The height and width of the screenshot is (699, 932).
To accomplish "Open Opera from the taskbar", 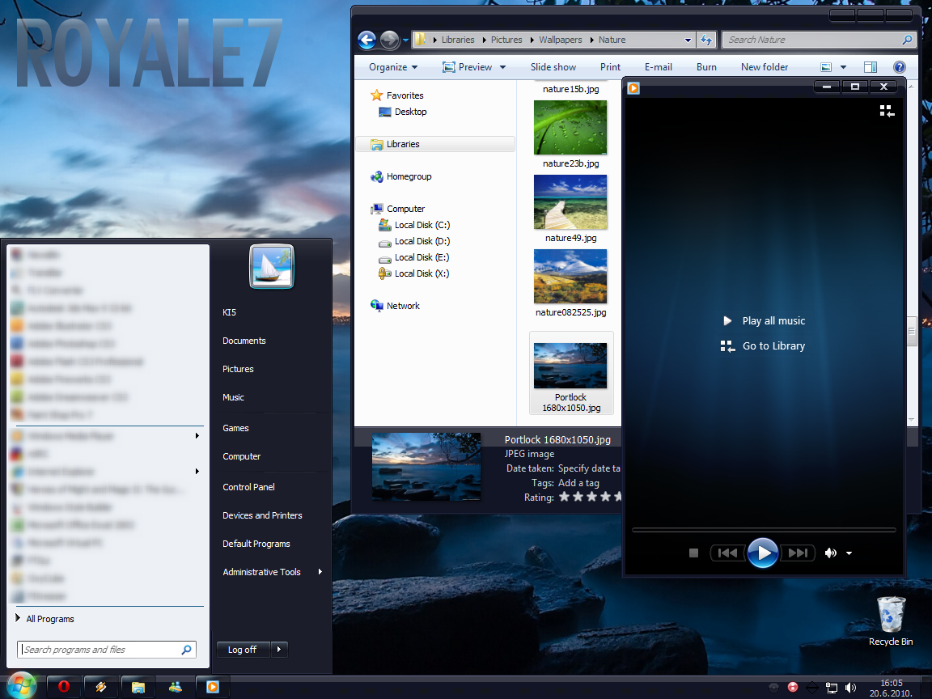I will click(x=63, y=686).
